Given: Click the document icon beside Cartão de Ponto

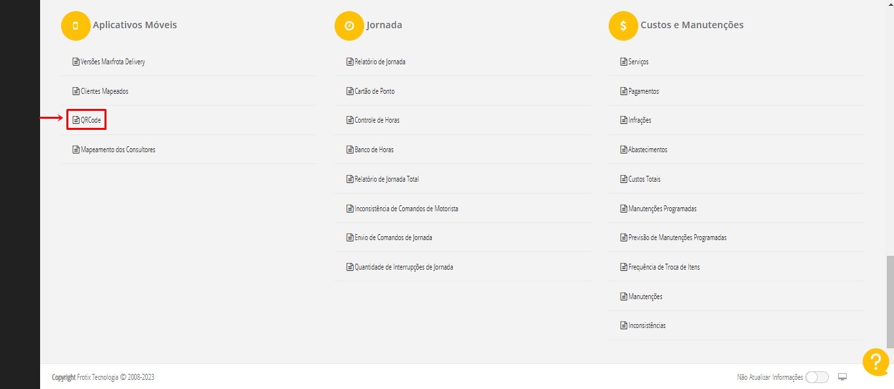Looking at the screenshot, I should (x=350, y=91).
